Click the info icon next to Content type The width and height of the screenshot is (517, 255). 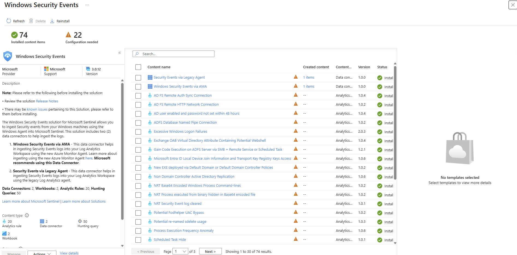[27, 215]
